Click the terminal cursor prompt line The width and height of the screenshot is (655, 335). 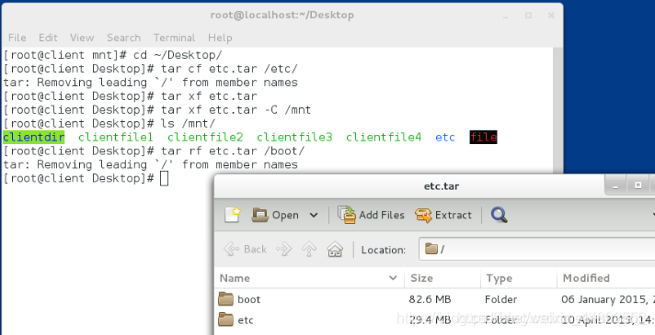click(86, 178)
